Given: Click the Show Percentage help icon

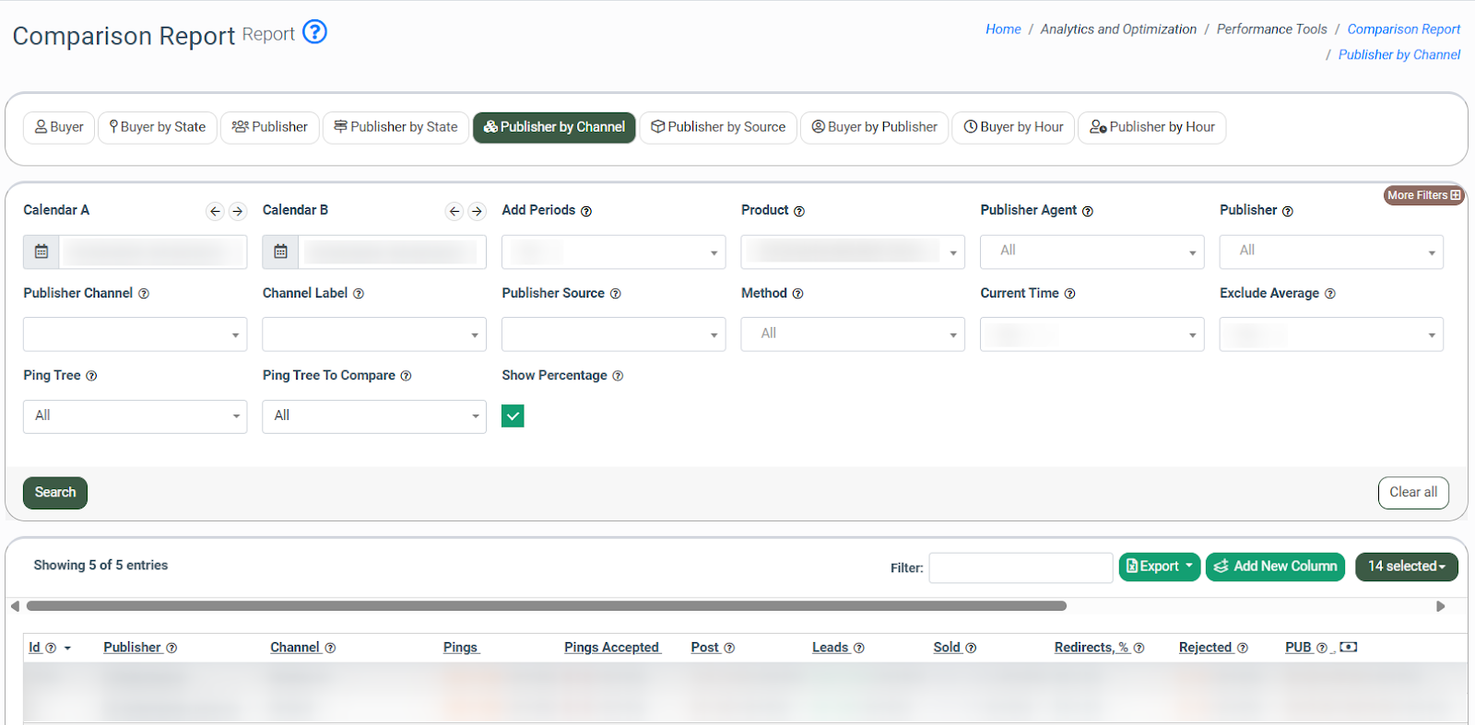Looking at the screenshot, I should 618,376.
